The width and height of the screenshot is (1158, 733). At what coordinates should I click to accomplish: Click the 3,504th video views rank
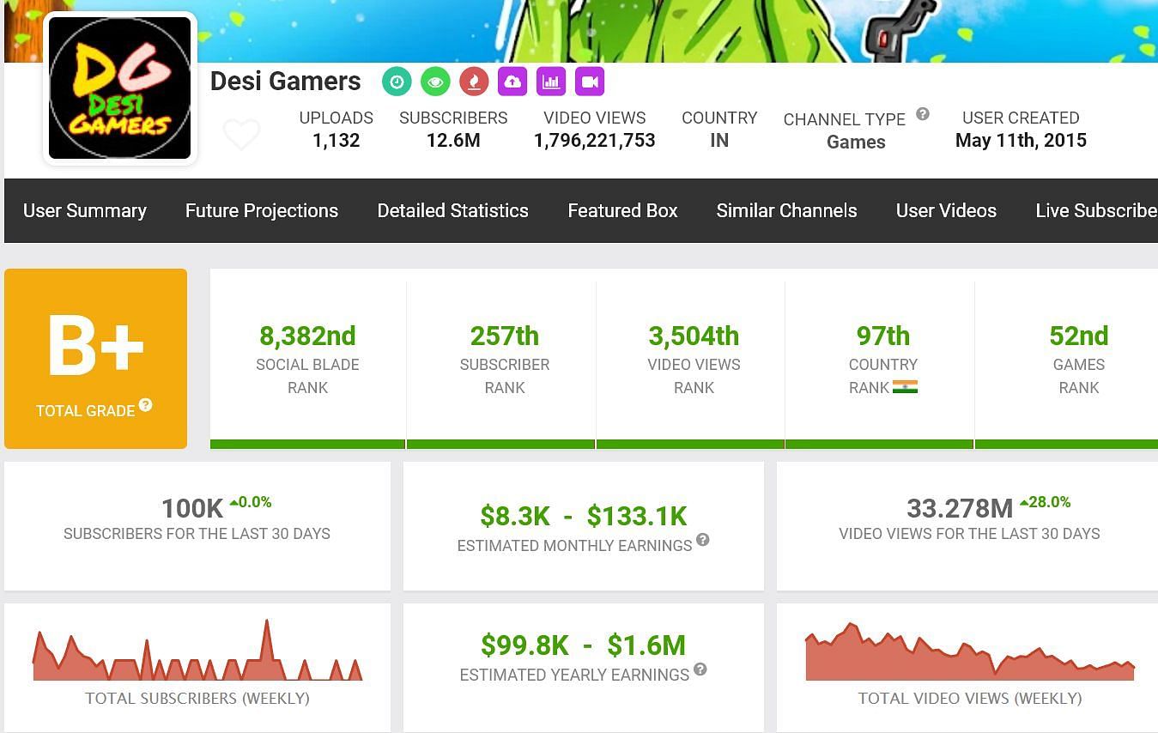click(x=694, y=336)
